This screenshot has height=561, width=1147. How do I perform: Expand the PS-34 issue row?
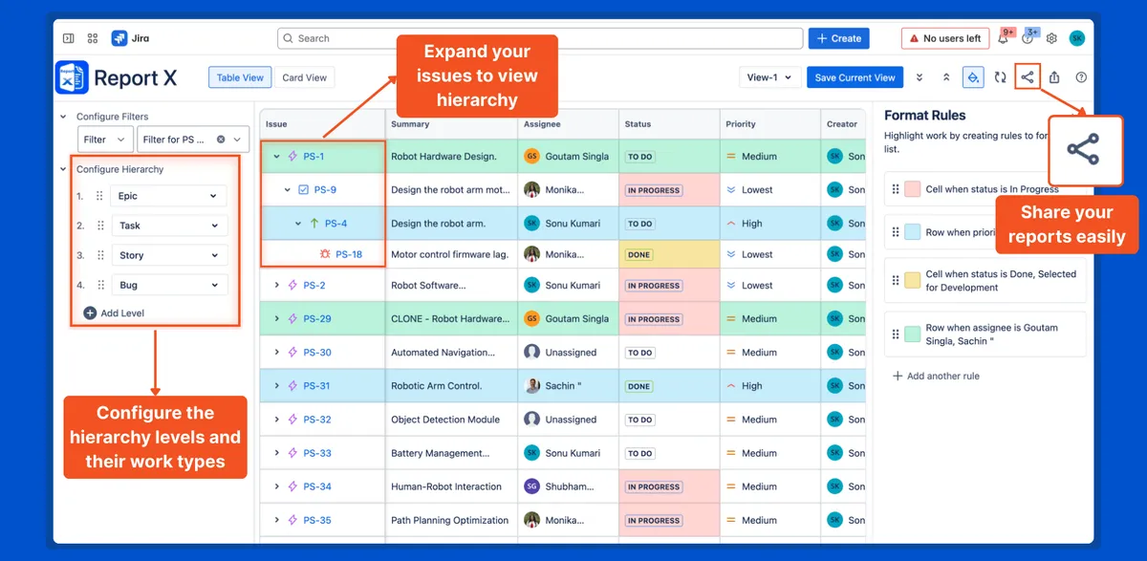coord(277,486)
